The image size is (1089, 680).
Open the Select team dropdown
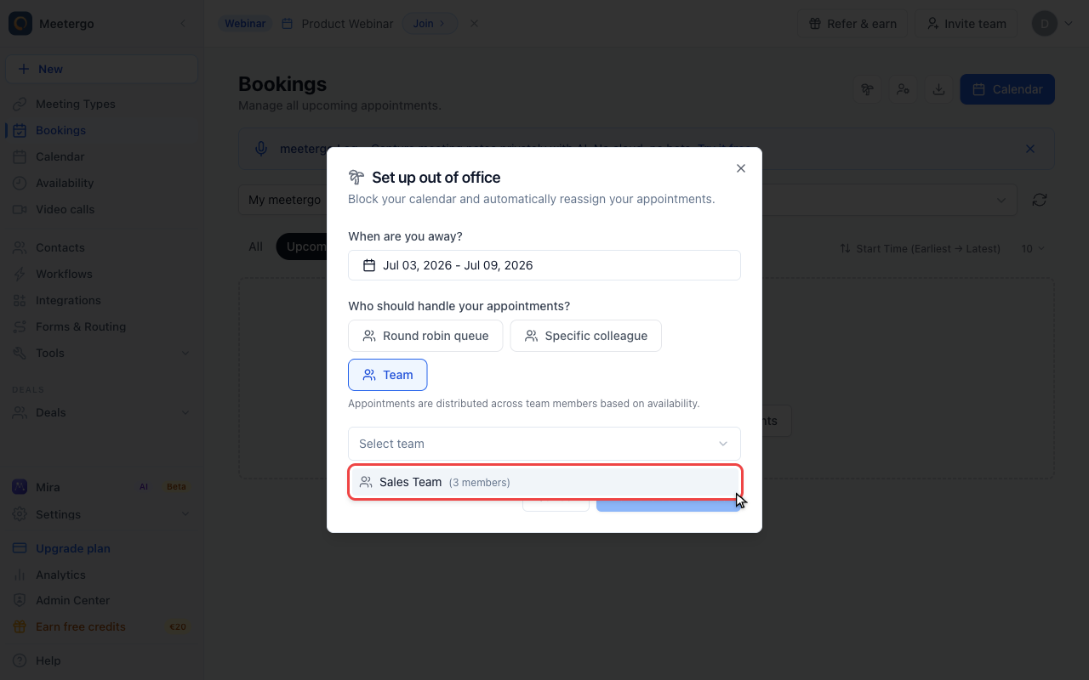[x=544, y=444]
